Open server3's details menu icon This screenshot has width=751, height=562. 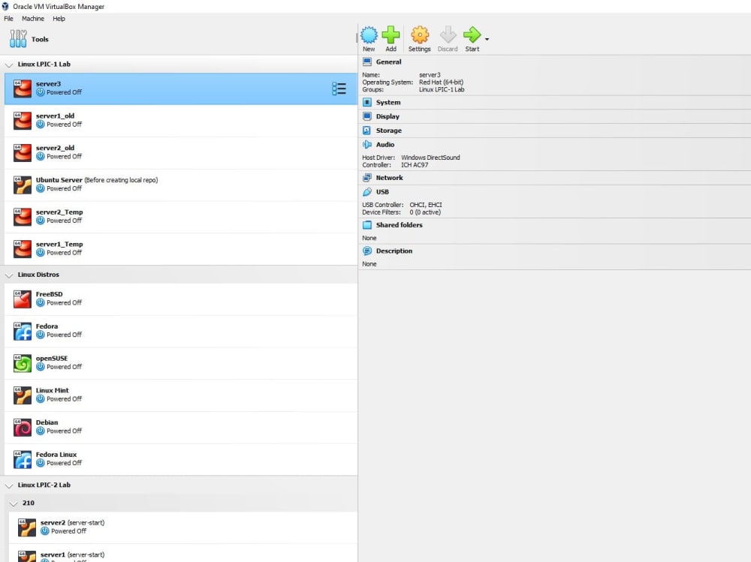coord(339,88)
